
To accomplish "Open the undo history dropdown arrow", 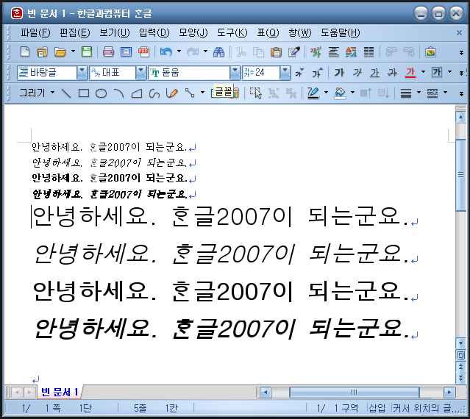I will [x=179, y=51].
